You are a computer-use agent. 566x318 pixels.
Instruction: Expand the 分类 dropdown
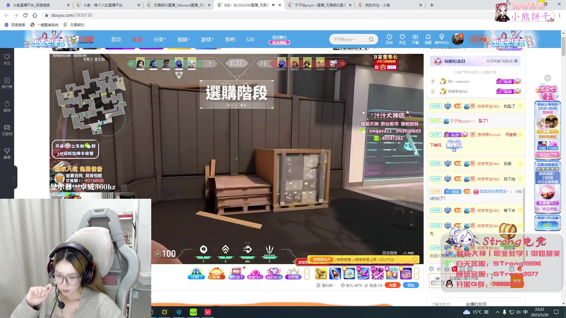(159, 39)
